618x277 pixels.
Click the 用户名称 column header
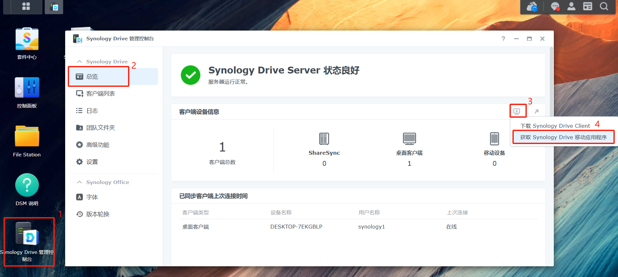369,213
